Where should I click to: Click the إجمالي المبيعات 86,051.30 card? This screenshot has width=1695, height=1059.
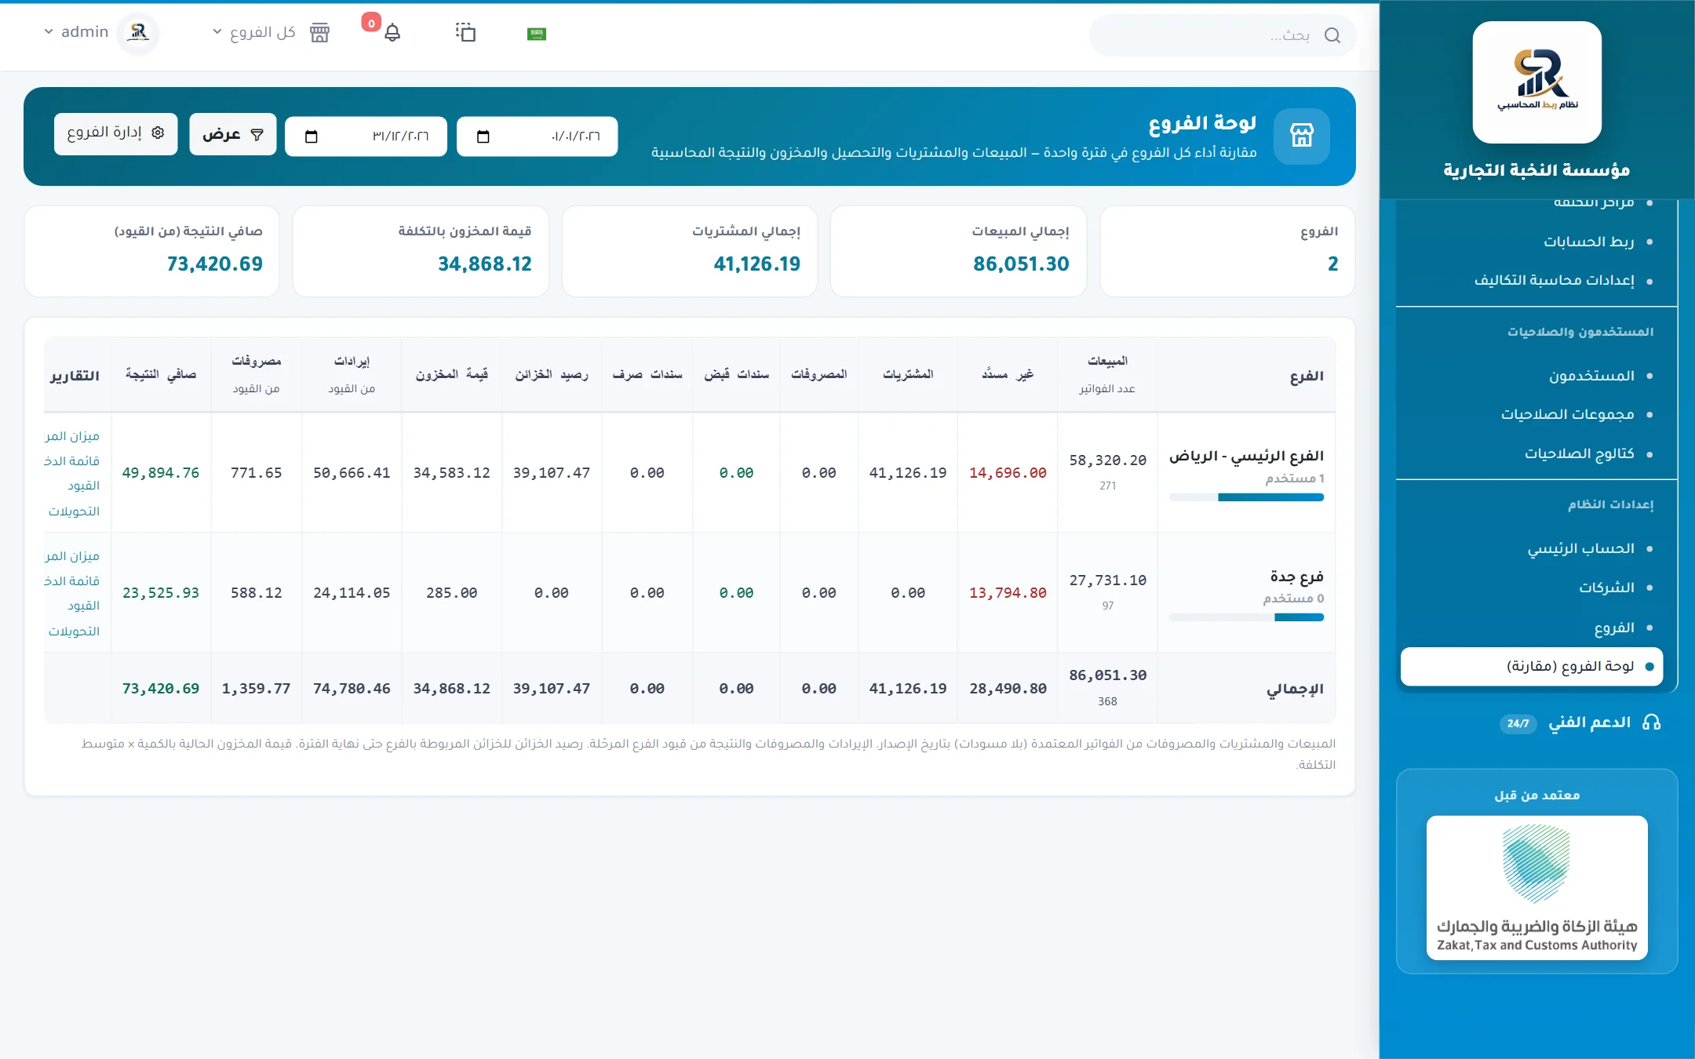(958, 251)
